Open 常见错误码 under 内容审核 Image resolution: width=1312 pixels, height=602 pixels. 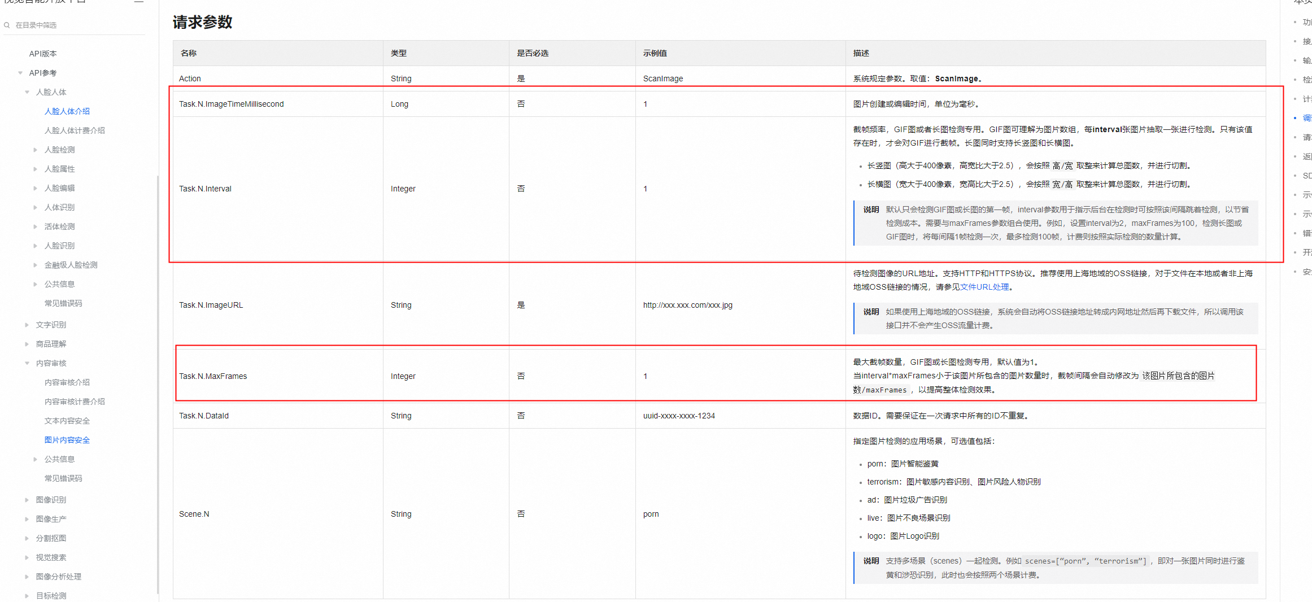[x=63, y=478]
